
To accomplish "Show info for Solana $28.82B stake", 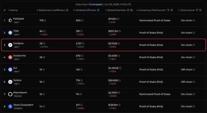I will click(120, 80).
